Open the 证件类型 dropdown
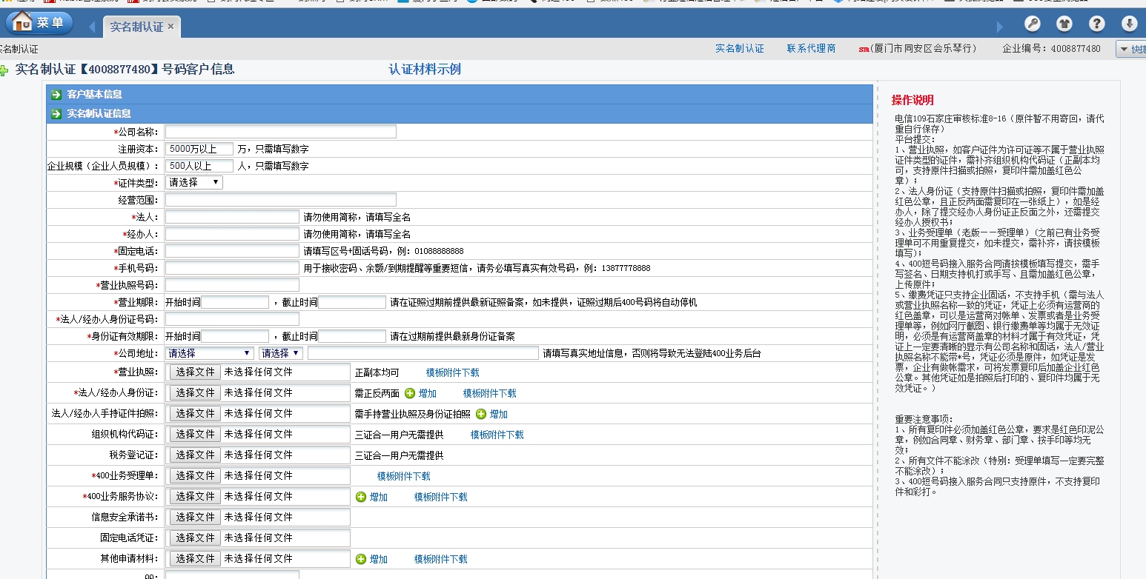 [193, 182]
